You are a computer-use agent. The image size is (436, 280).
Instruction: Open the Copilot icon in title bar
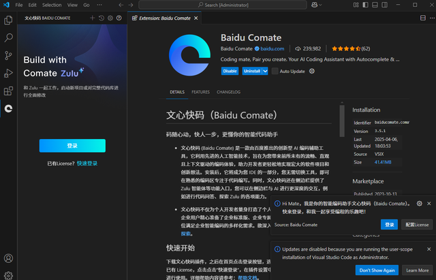click(x=316, y=5)
